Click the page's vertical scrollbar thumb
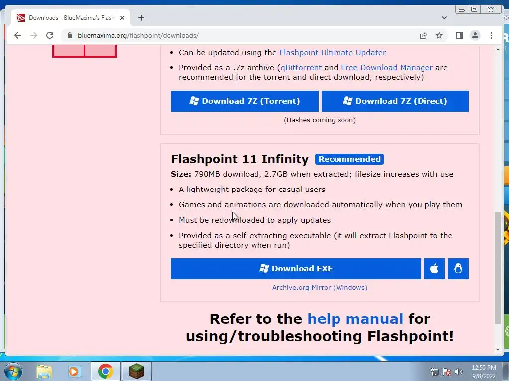The image size is (509, 381). 498,268
